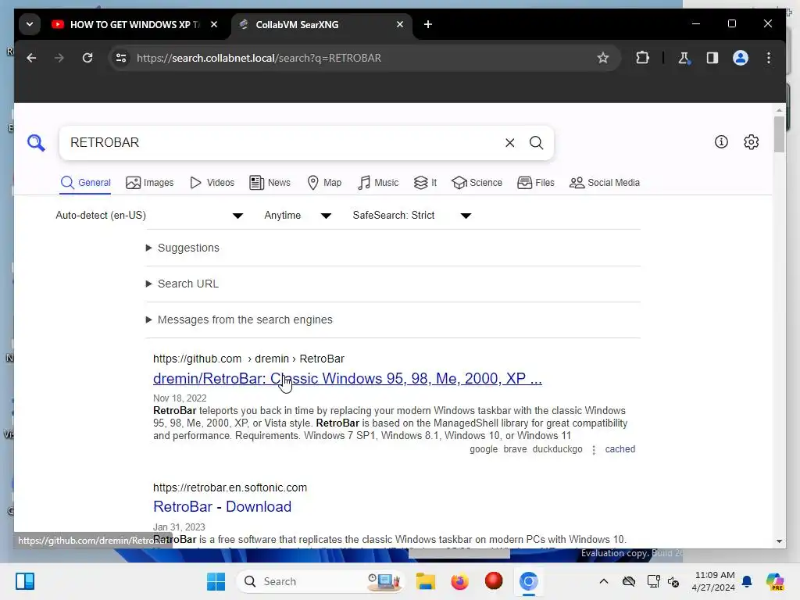This screenshot has height=600, width=800.
Task: Open Chrome Labs flask icon
Action: 684,58
